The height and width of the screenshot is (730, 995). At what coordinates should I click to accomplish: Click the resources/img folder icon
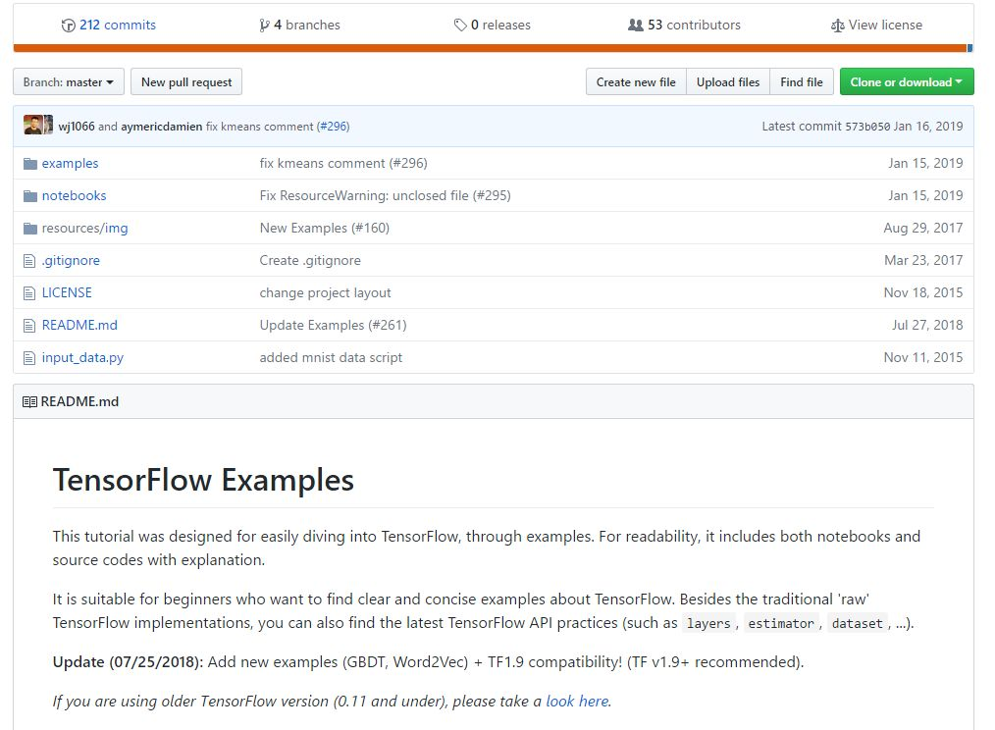(29, 229)
